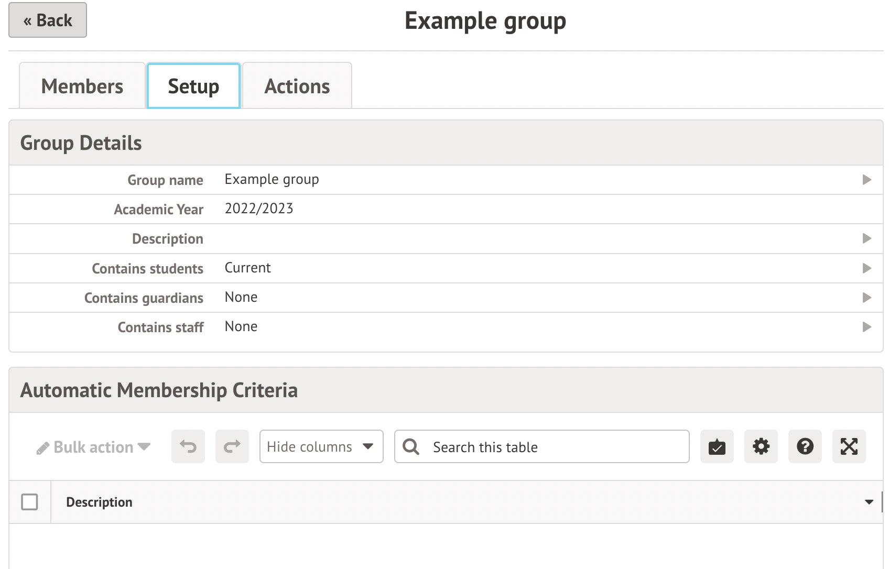Expand the Contains guardians row arrow
The width and height of the screenshot is (889, 569).
866,298
